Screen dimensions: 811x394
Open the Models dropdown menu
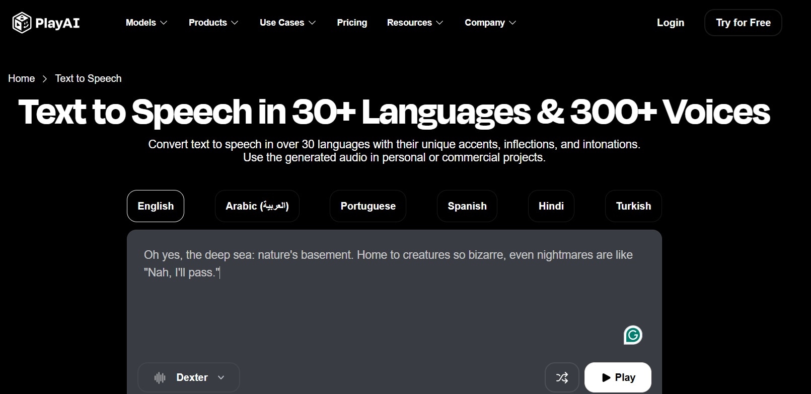(x=146, y=23)
